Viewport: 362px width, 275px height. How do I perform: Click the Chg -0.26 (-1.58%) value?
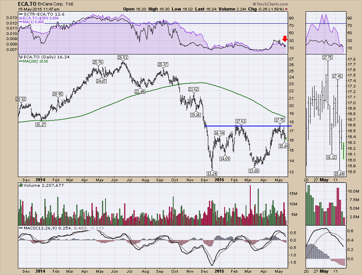(266, 9)
